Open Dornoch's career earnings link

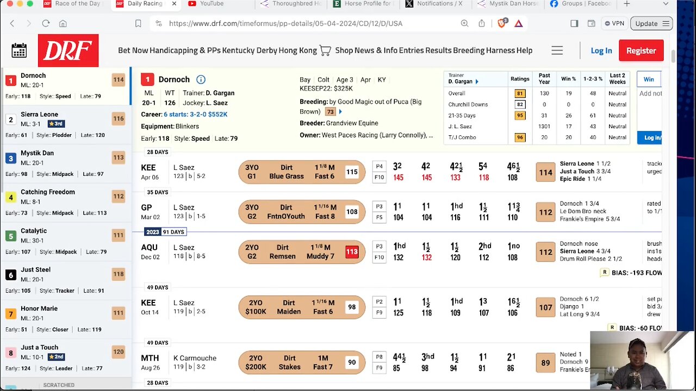click(196, 114)
